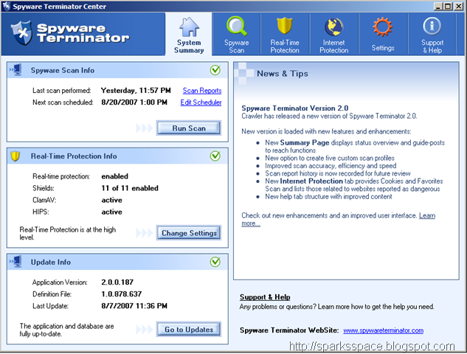
Task: Click the 'Spyware Scan Info' panel title
Action: click(63, 70)
